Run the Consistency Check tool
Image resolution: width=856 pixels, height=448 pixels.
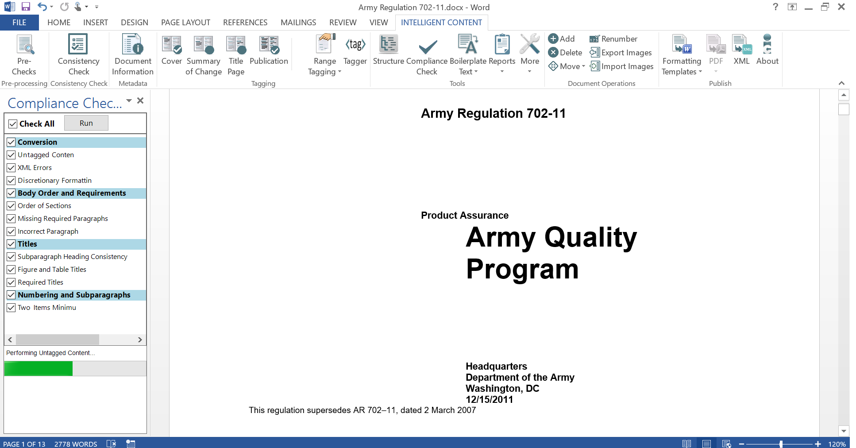tap(78, 54)
